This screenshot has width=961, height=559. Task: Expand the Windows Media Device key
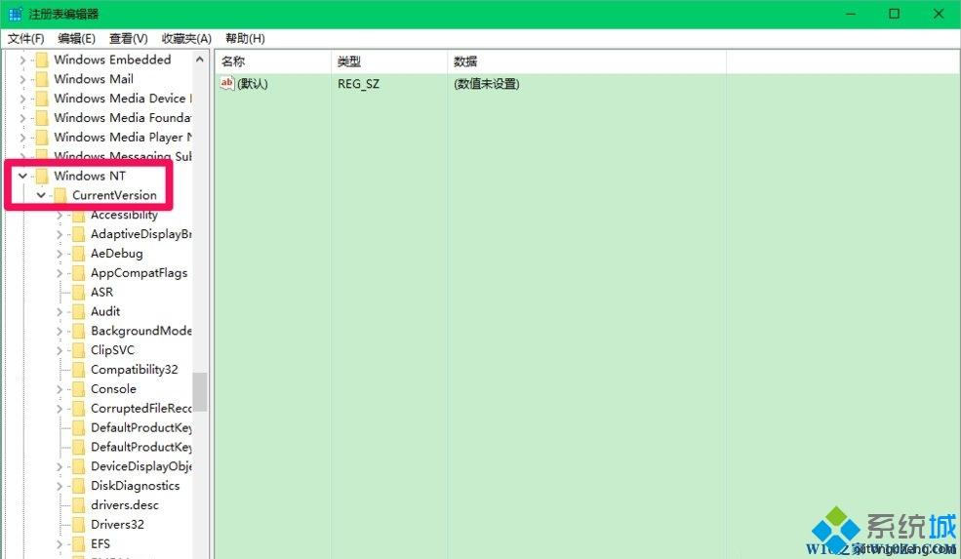[x=22, y=99]
